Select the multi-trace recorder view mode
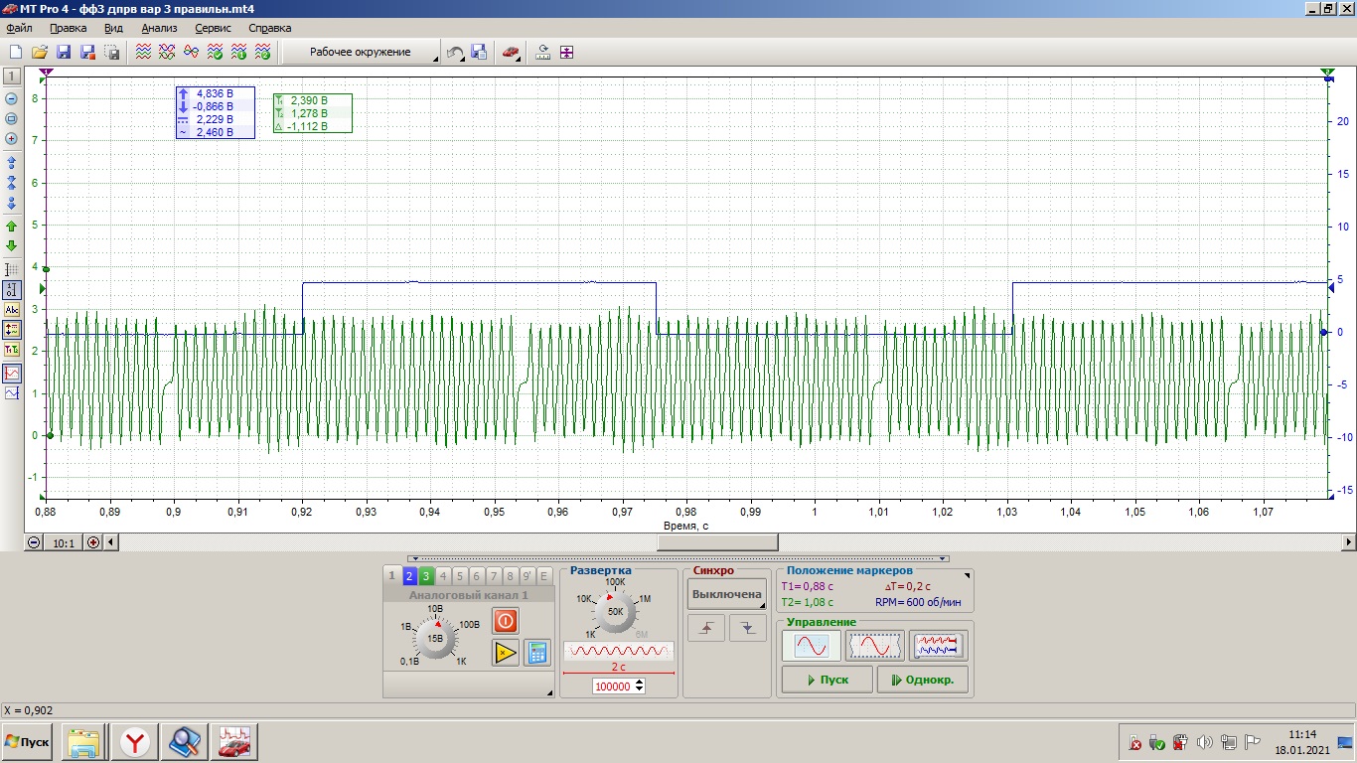 [939, 646]
